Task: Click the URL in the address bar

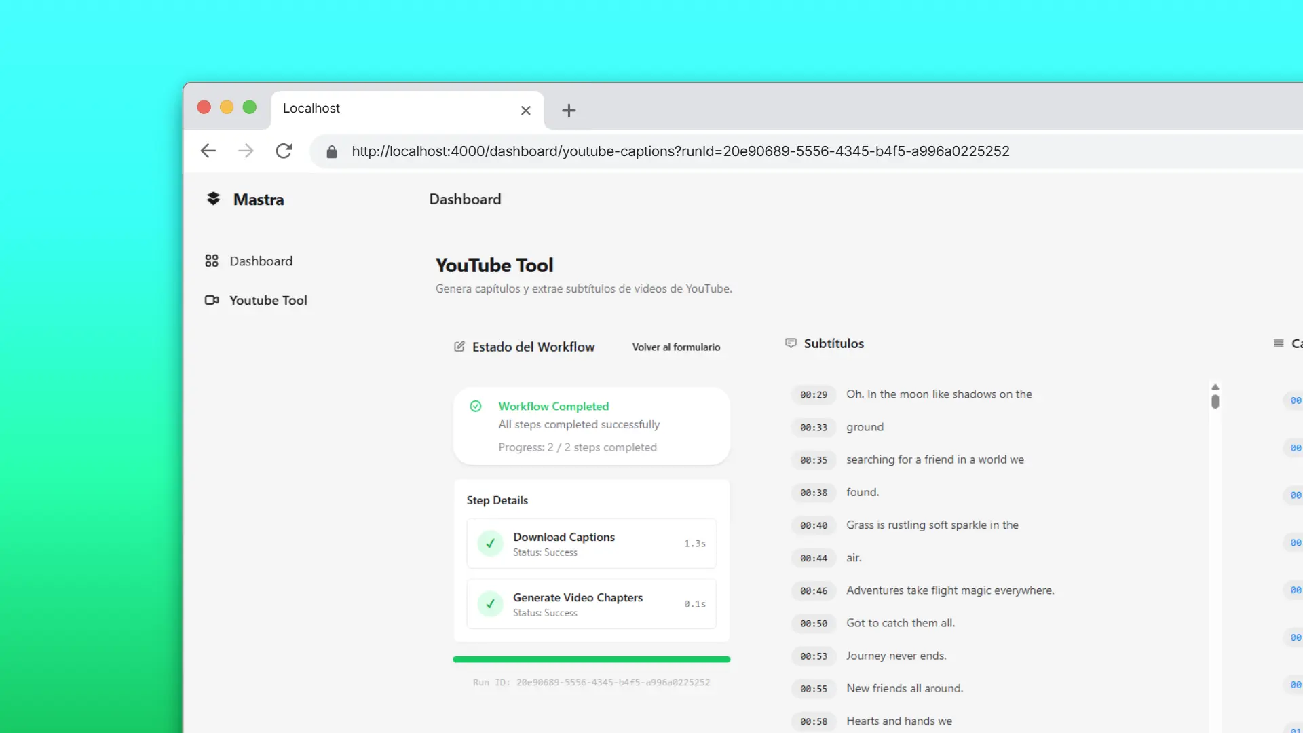Action: click(680, 151)
